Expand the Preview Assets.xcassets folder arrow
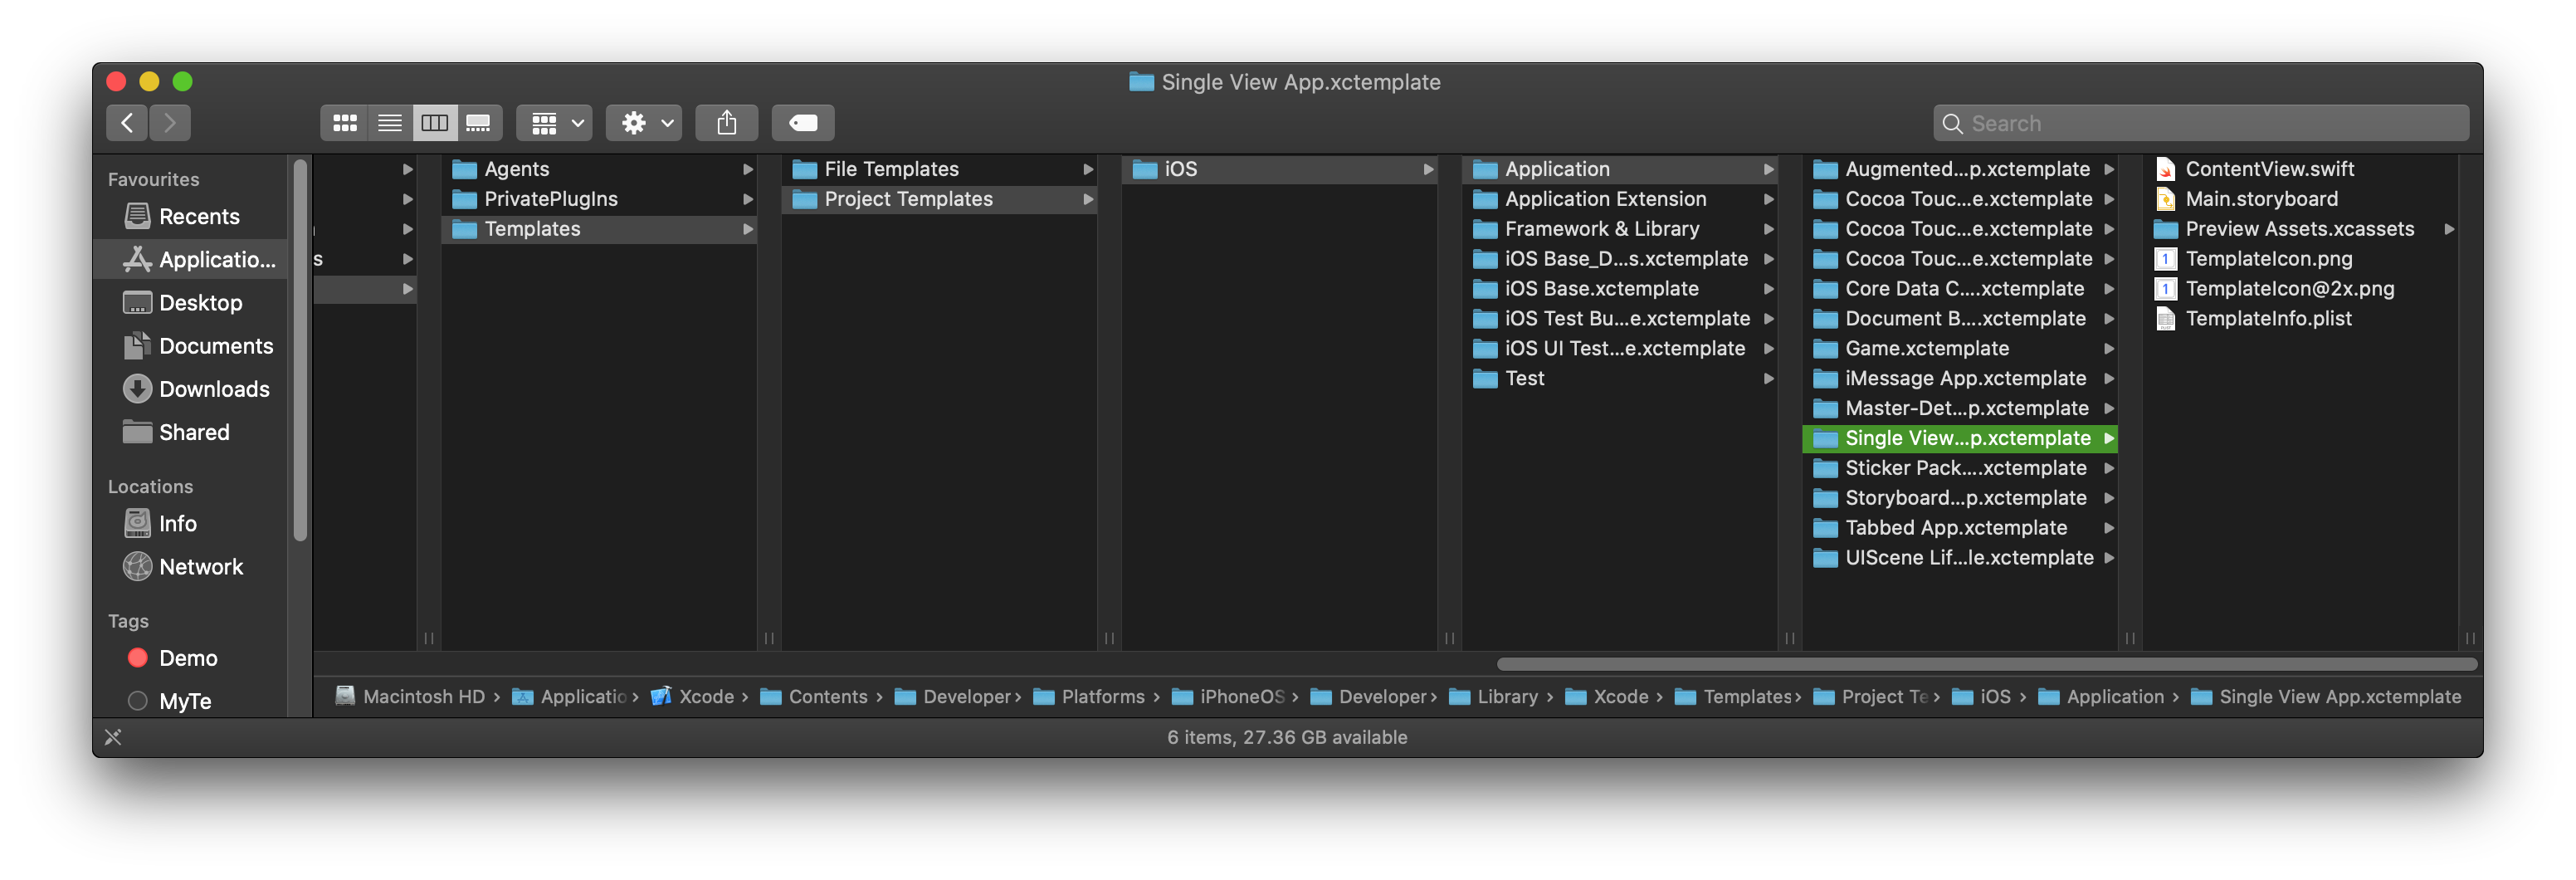The height and width of the screenshot is (880, 2576). [x=2449, y=229]
